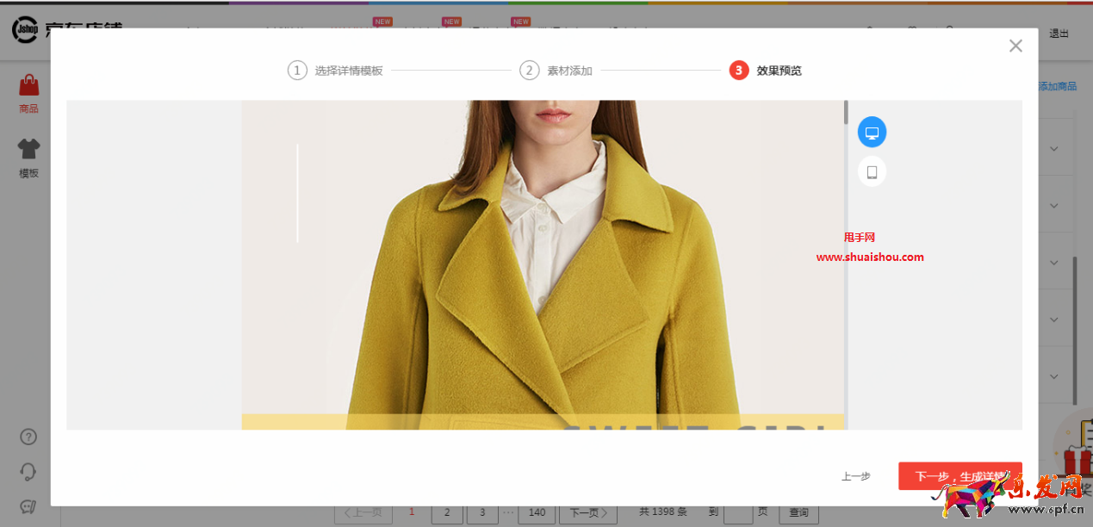Screen dimensions: 1093x527
Task: Click the background page's right scrollbar
Action: [x=1075, y=330]
